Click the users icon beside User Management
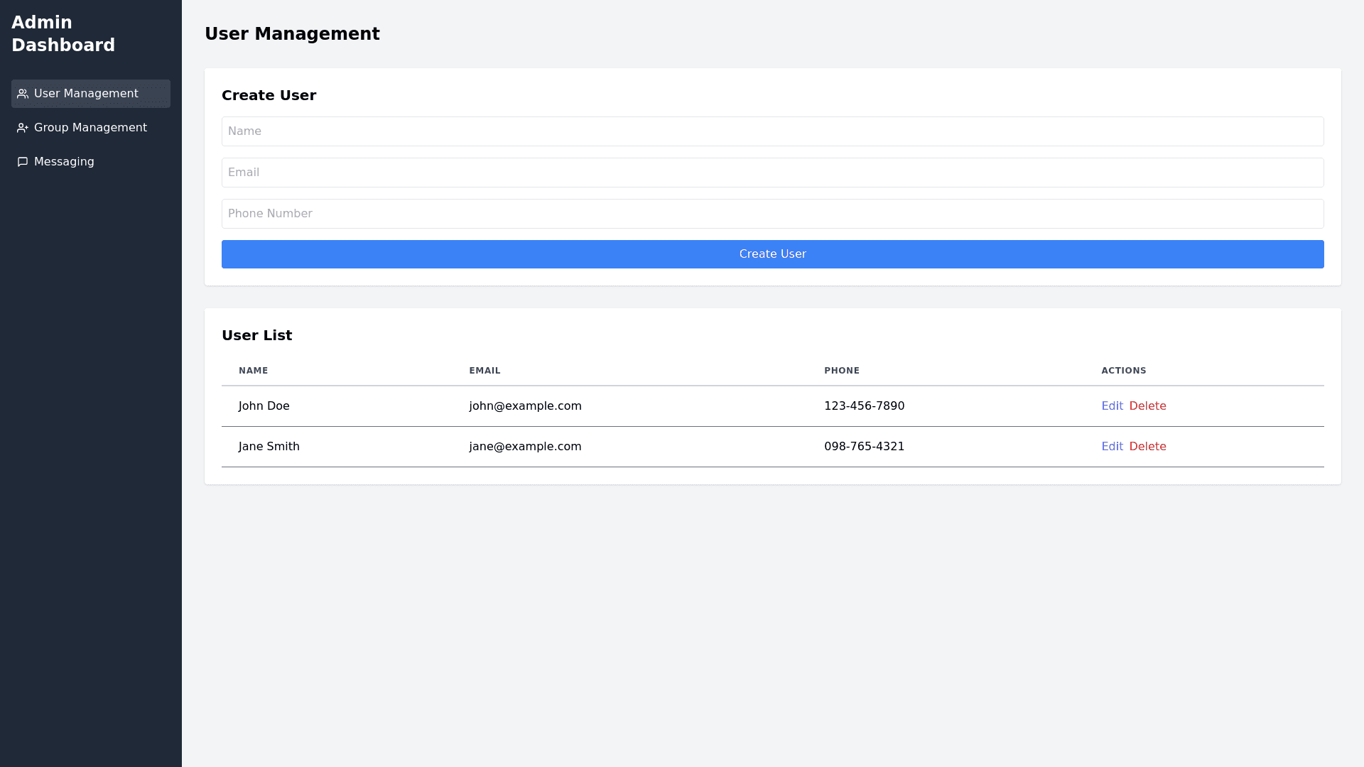This screenshot has width=1364, height=767. coord(23,94)
